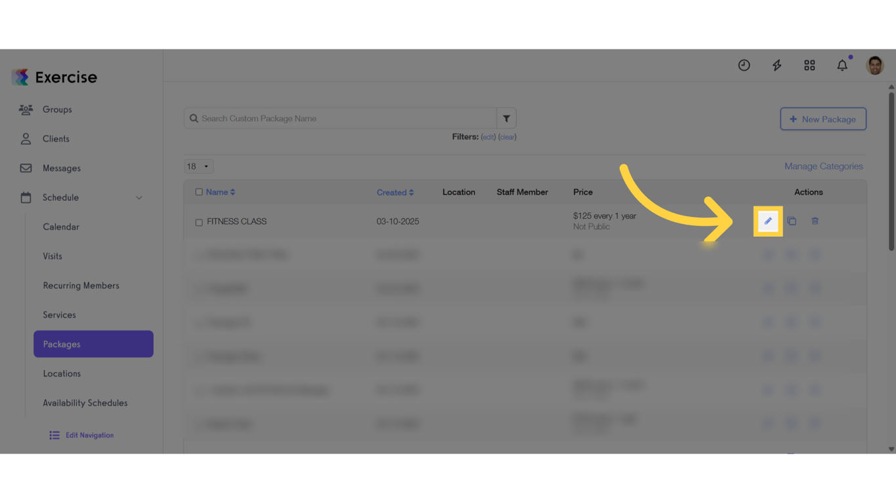Click the Exercise logo icon
The height and width of the screenshot is (503, 896).
(x=20, y=77)
